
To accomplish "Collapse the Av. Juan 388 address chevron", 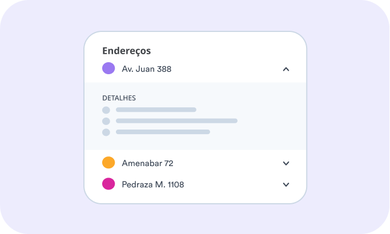I will 286,69.
